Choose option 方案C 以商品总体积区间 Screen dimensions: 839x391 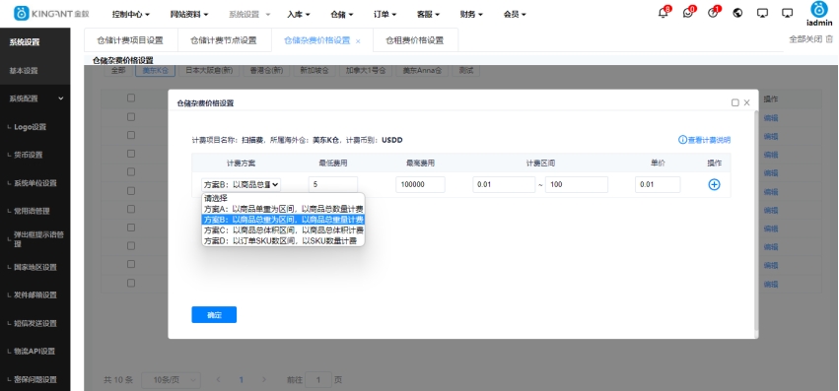pos(283,230)
